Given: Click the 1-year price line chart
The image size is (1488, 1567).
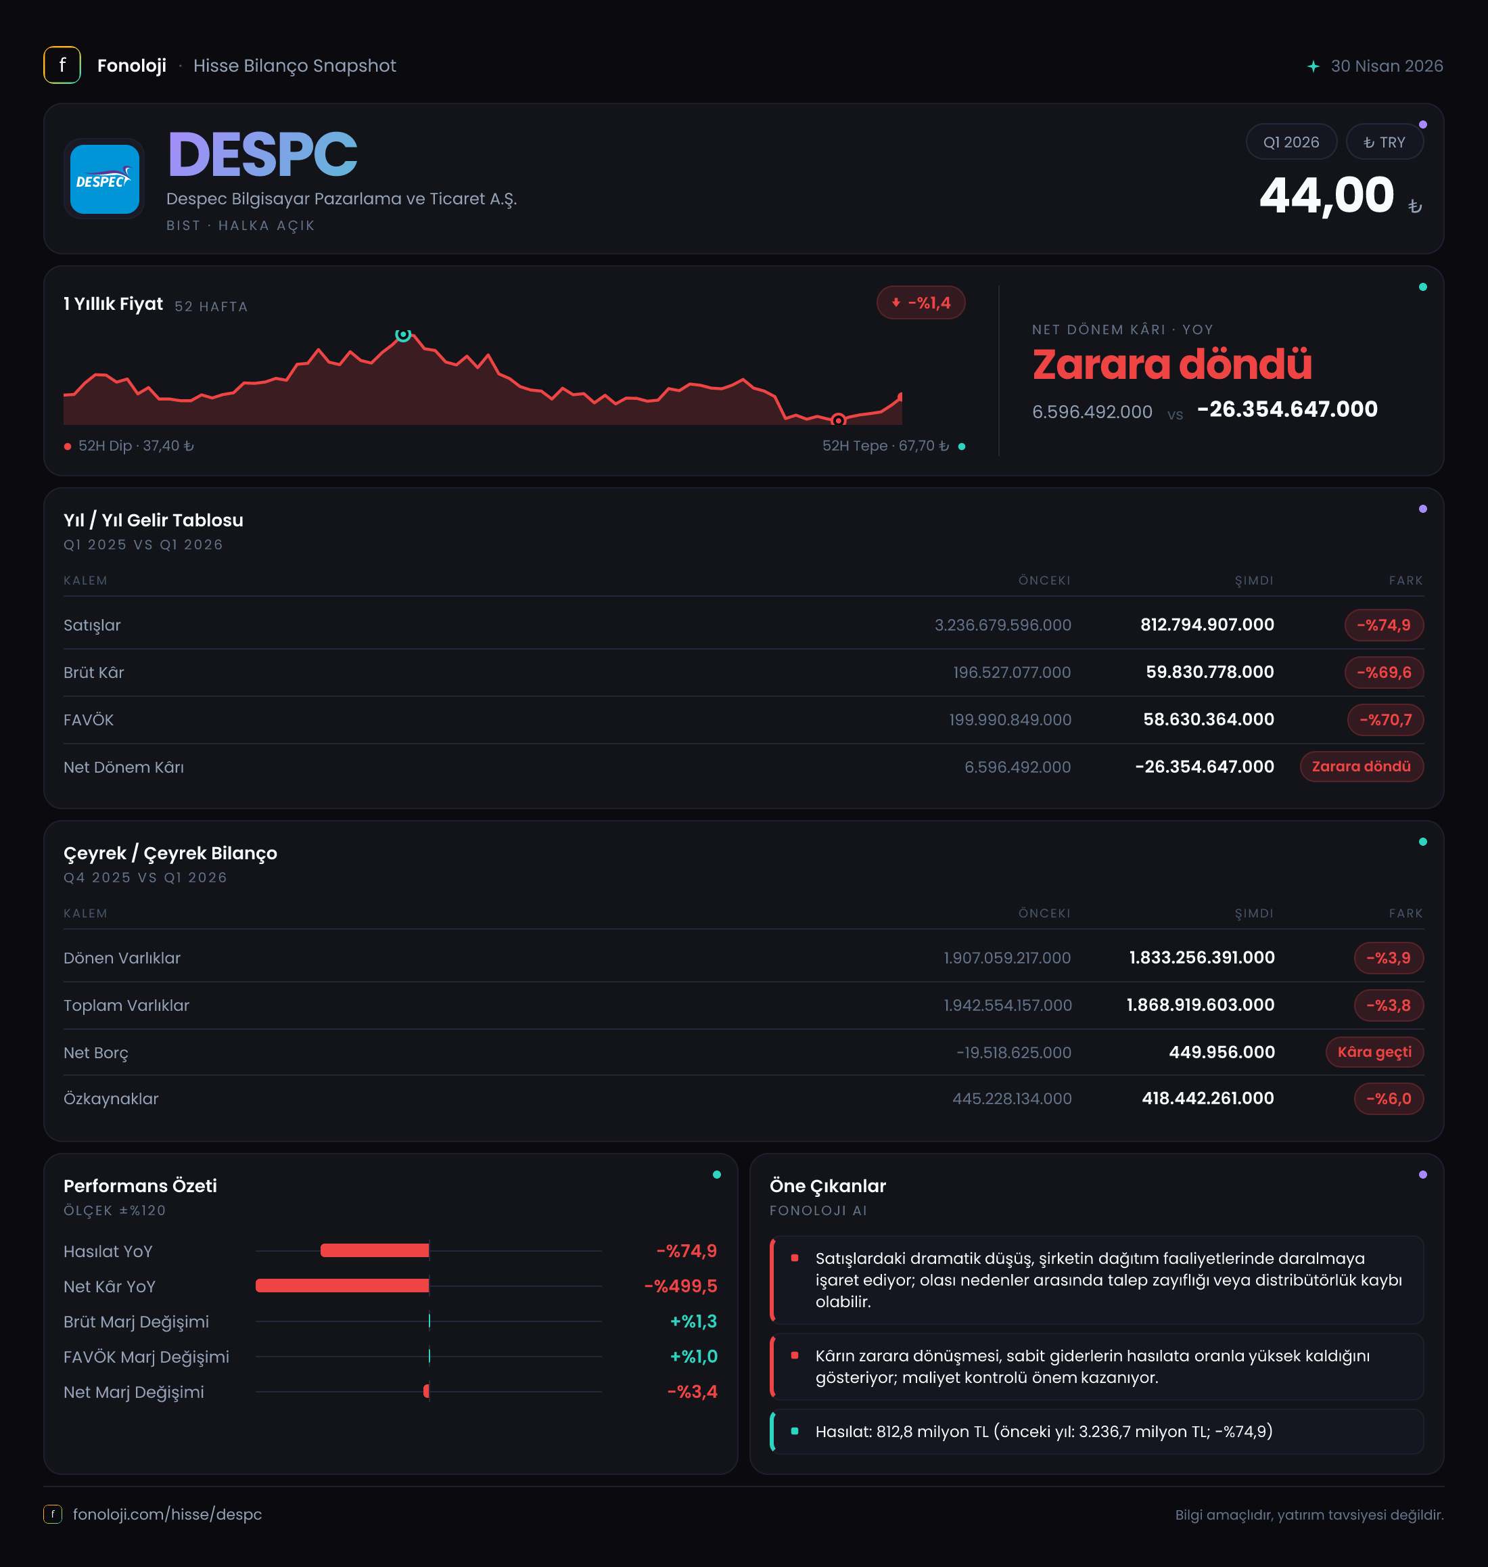Looking at the screenshot, I should pyautogui.click(x=482, y=378).
